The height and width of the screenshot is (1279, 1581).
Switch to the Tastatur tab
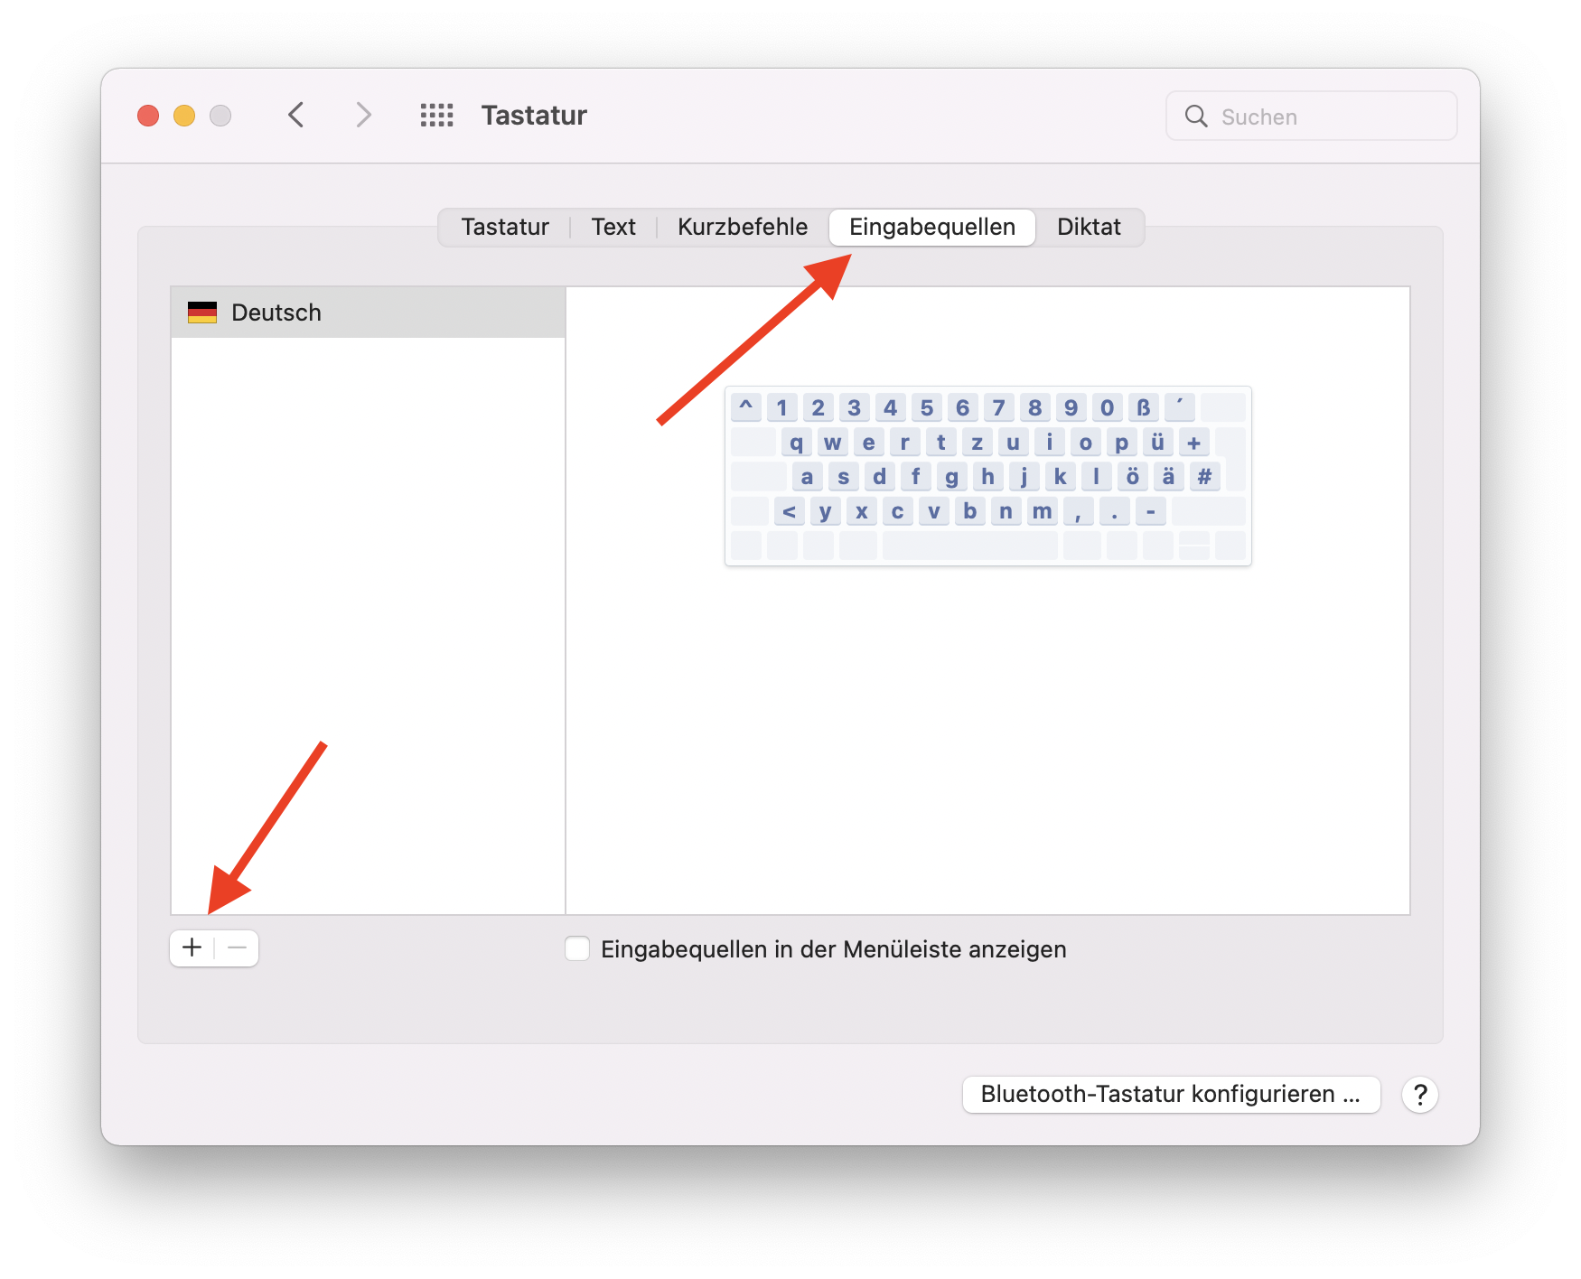[x=505, y=227]
